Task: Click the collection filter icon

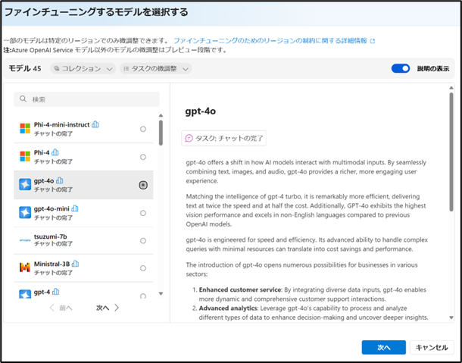Action: coord(57,69)
